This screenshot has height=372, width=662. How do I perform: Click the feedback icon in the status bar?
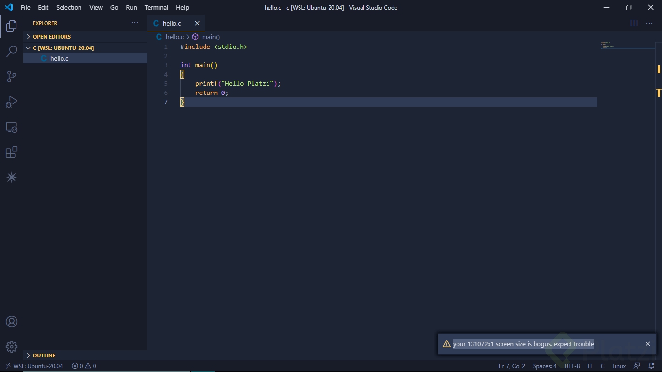(637, 366)
